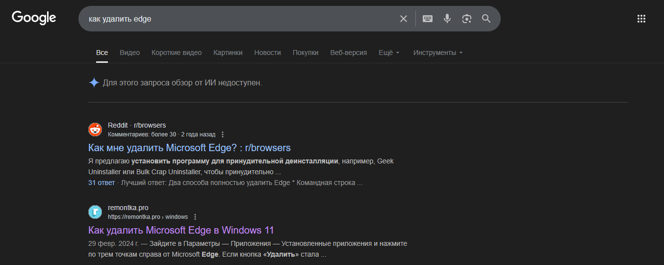
Task: Open the Короткие видео tab
Action: [177, 53]
